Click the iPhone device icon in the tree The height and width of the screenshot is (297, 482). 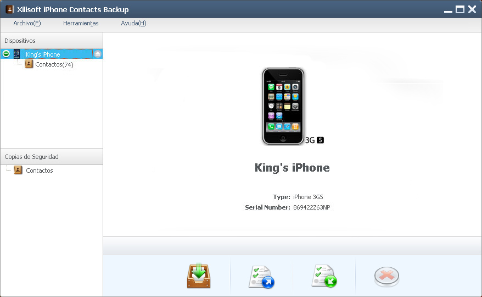click(17, 54)
